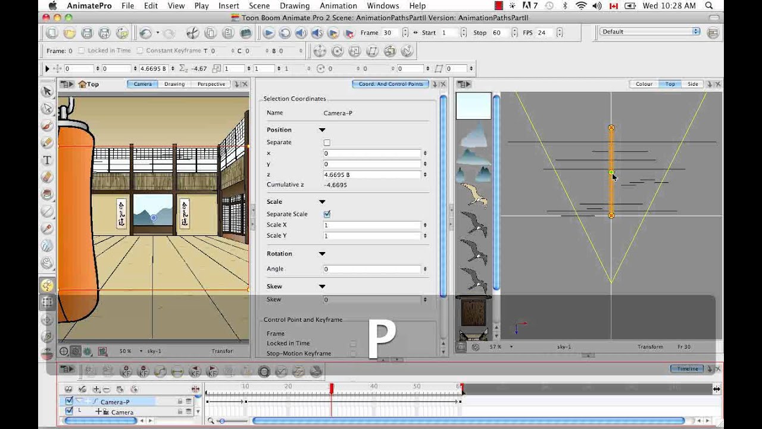The image size is (762, 429).
Task: Click Coord. And Control Points tab button
Action: pyautogui.click(x=391, y=84)
